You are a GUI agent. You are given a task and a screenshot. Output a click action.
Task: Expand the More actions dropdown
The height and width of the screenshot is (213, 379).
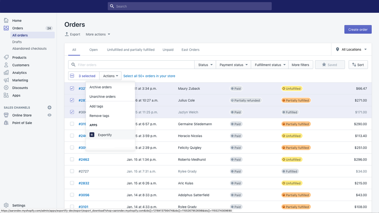(x=98, y=34)
